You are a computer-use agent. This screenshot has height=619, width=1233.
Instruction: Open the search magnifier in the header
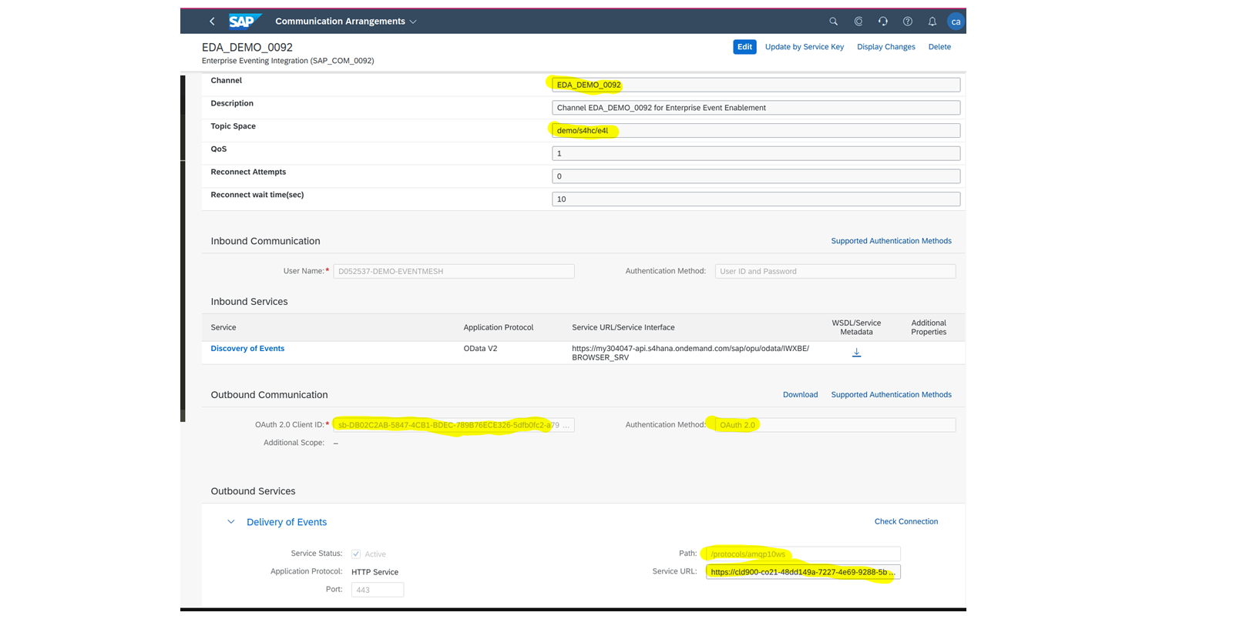833,22
